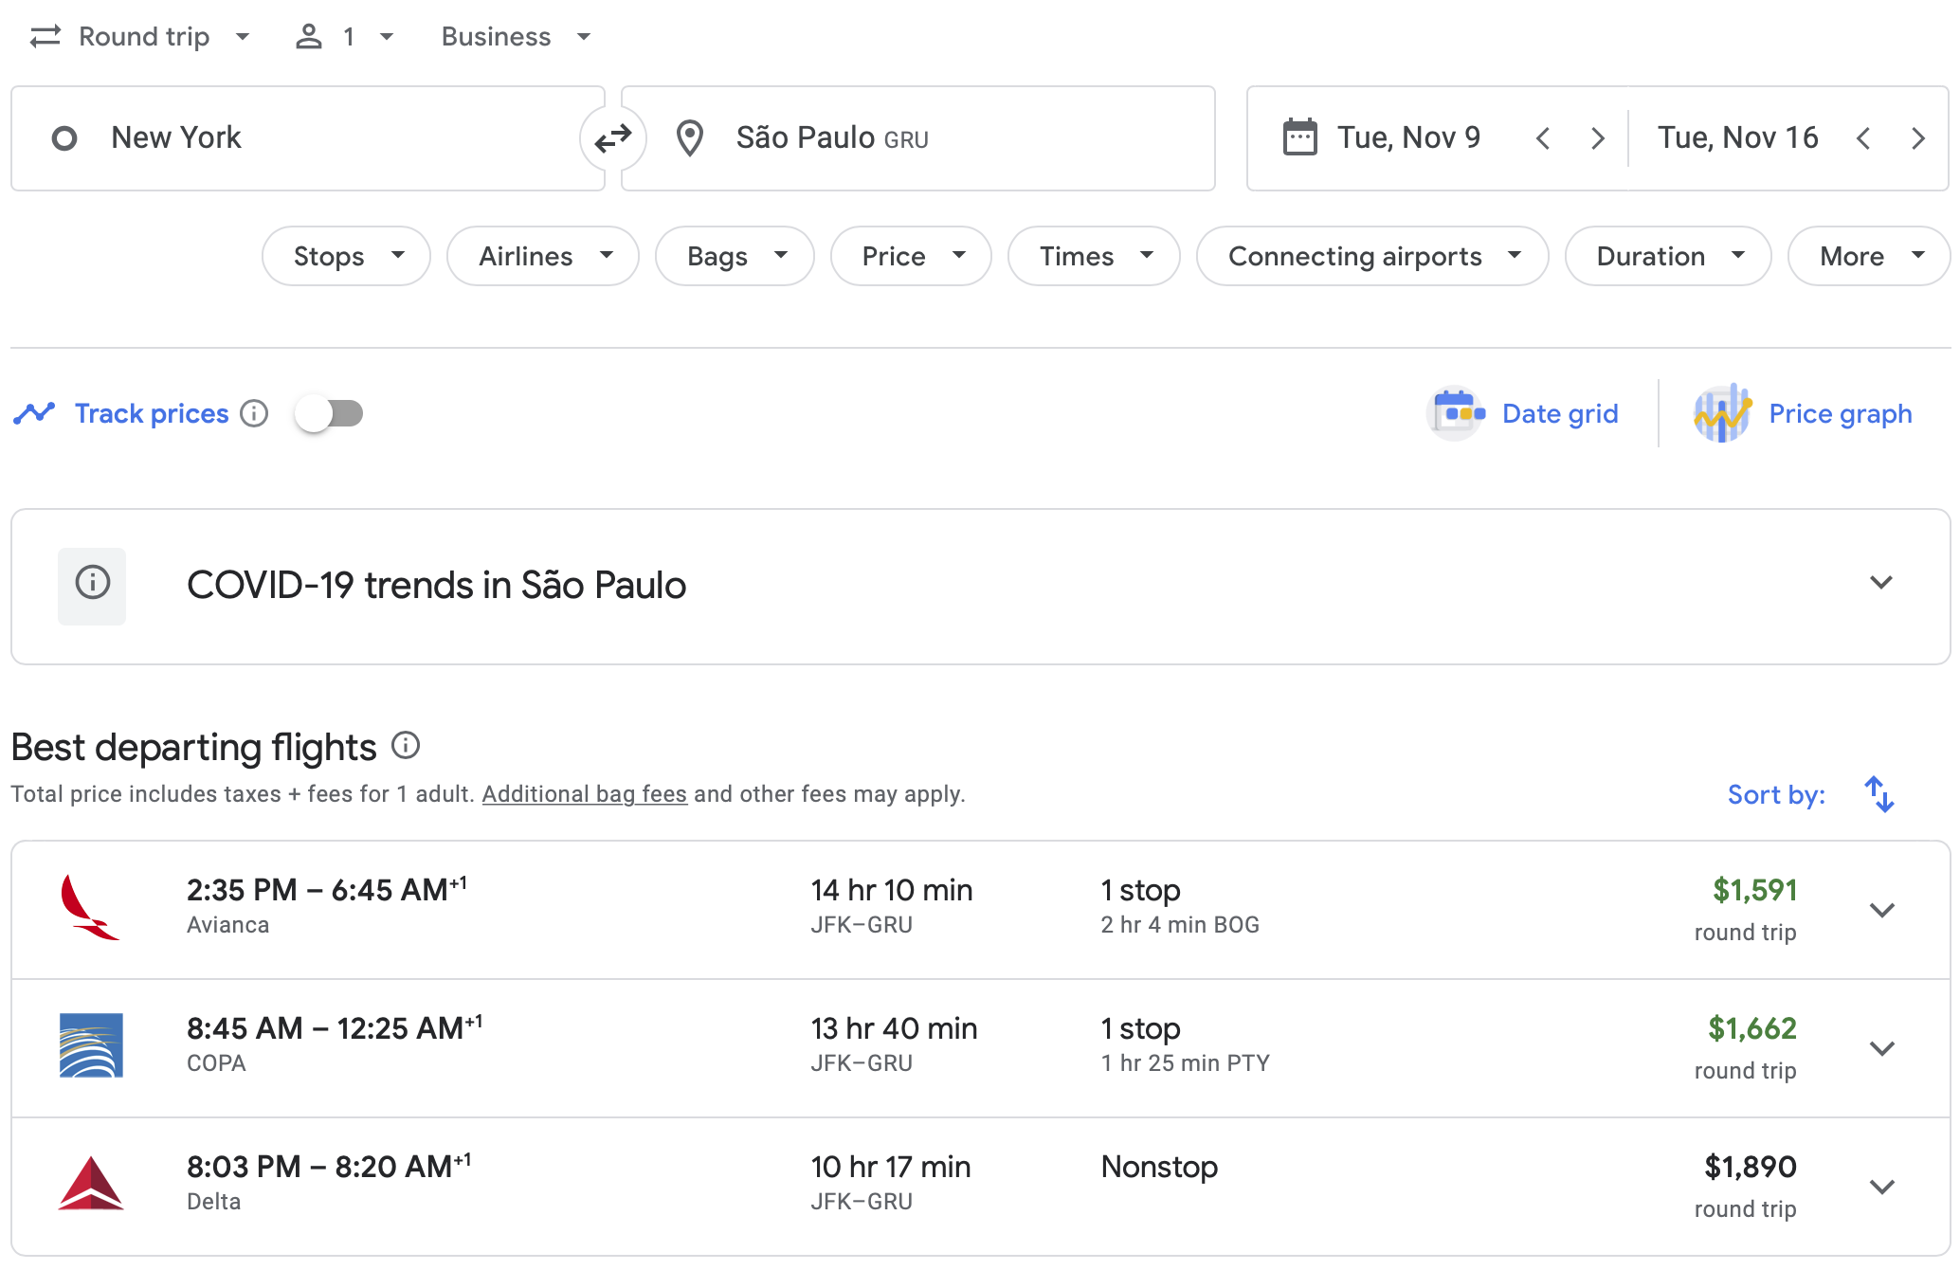The width and height of the screenshot is (1960, 1270).
Task: Open the Price graph view
Action: 1805,413
